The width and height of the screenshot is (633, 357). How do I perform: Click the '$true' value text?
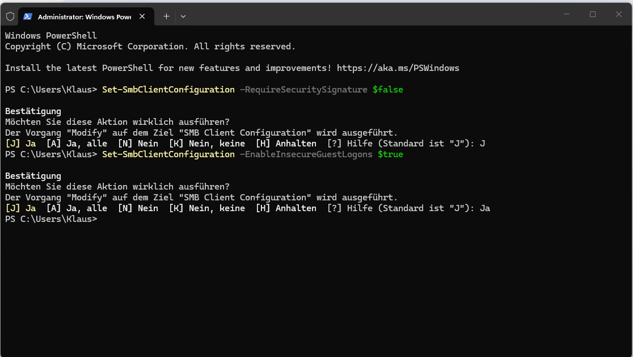click(390, 154)
